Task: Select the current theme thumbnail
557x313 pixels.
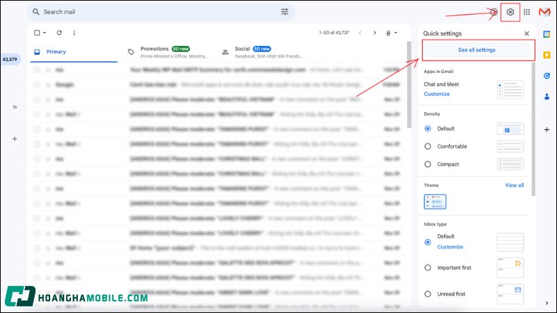Action: (x=434, y=202)
